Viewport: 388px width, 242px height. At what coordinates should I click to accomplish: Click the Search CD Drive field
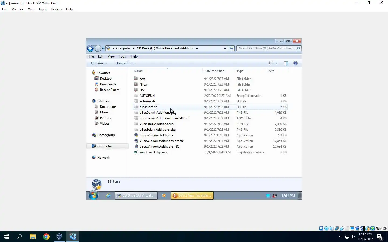coord(269,48)
